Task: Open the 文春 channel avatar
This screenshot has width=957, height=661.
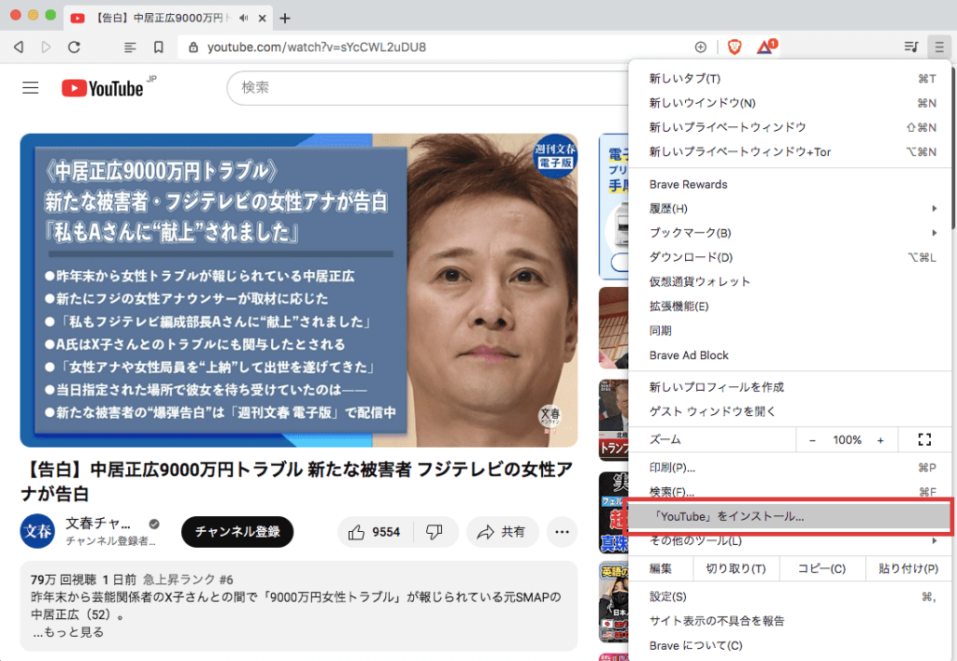Action: (37, 532)
